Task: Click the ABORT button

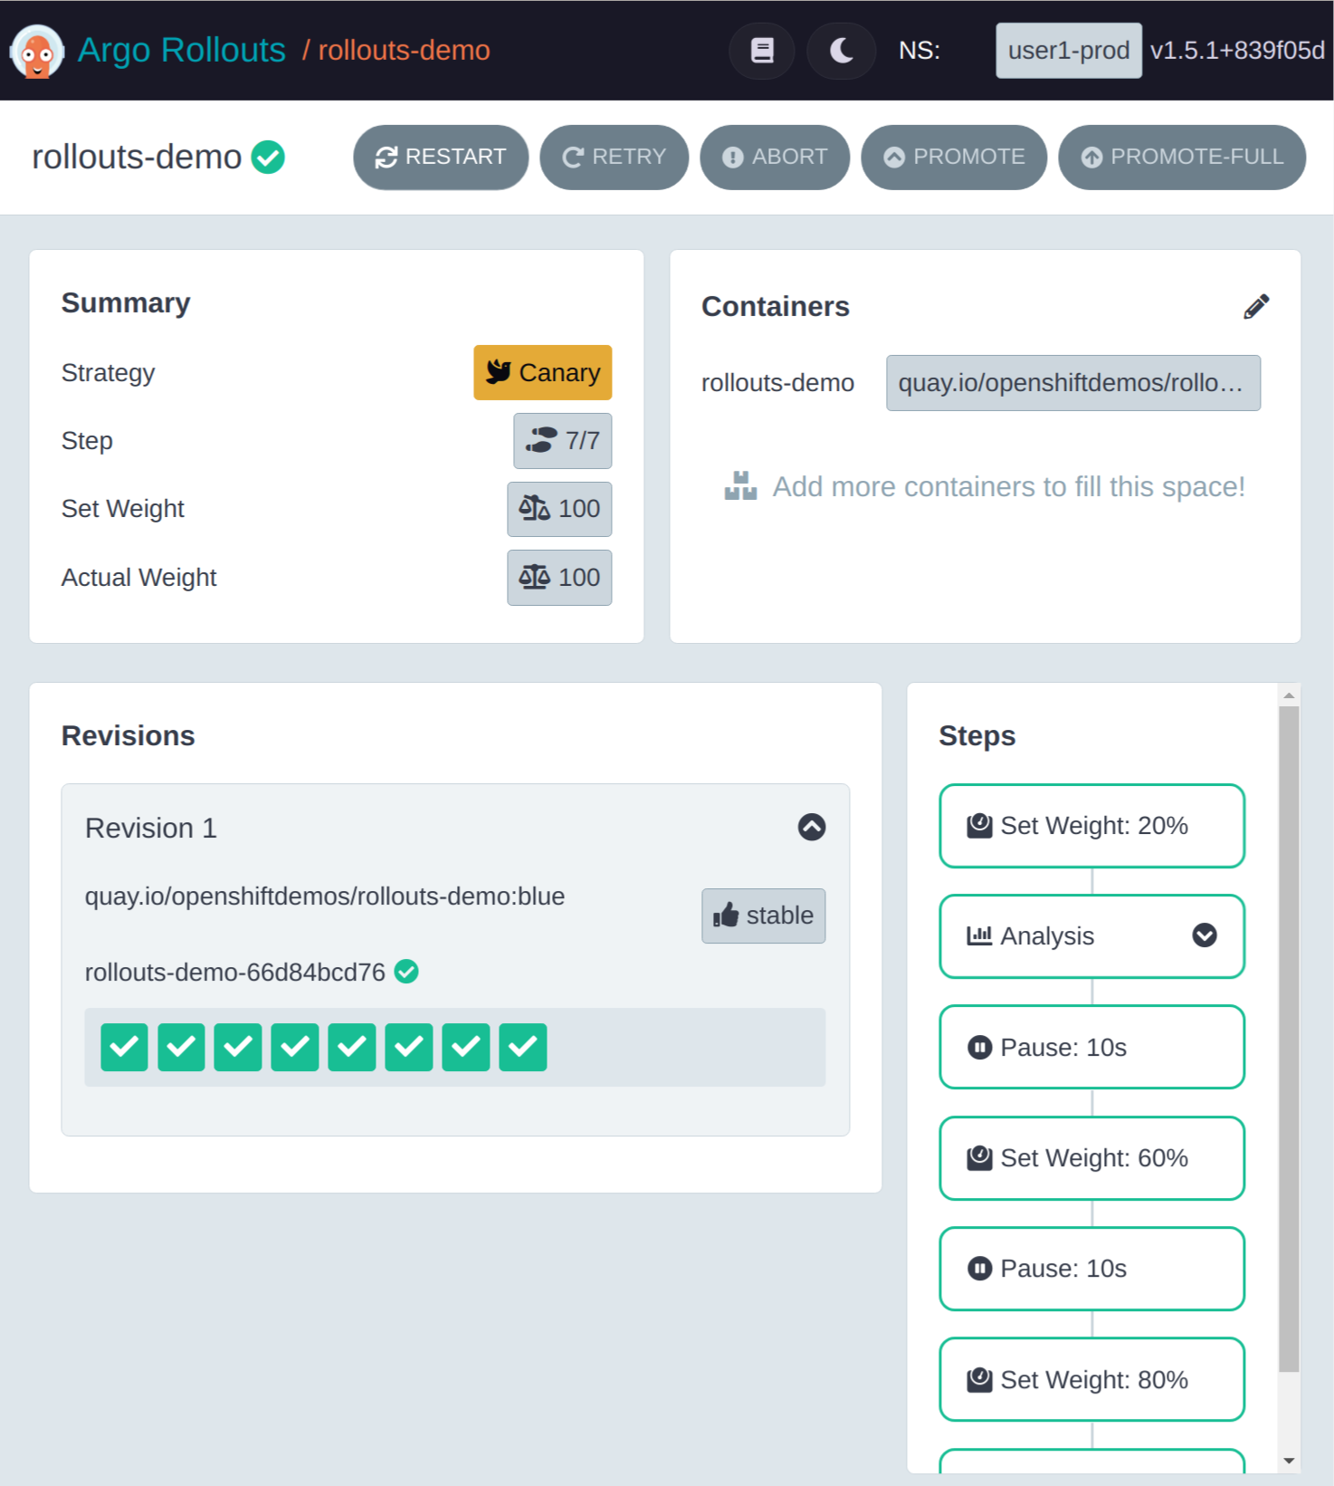Action: tap(775, 157)
